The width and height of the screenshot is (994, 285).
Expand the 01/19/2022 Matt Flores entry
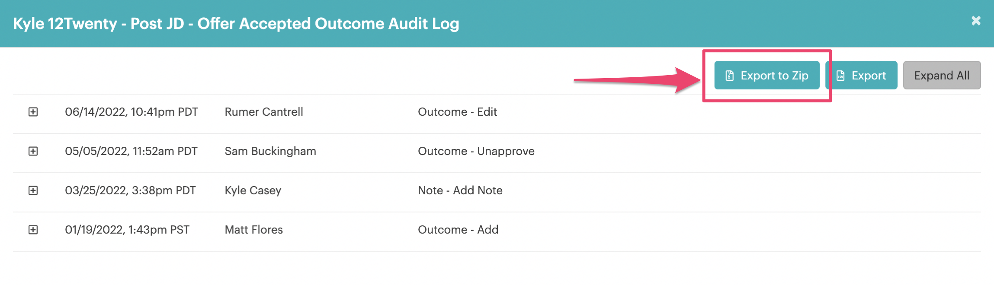[x=33, y=230]
